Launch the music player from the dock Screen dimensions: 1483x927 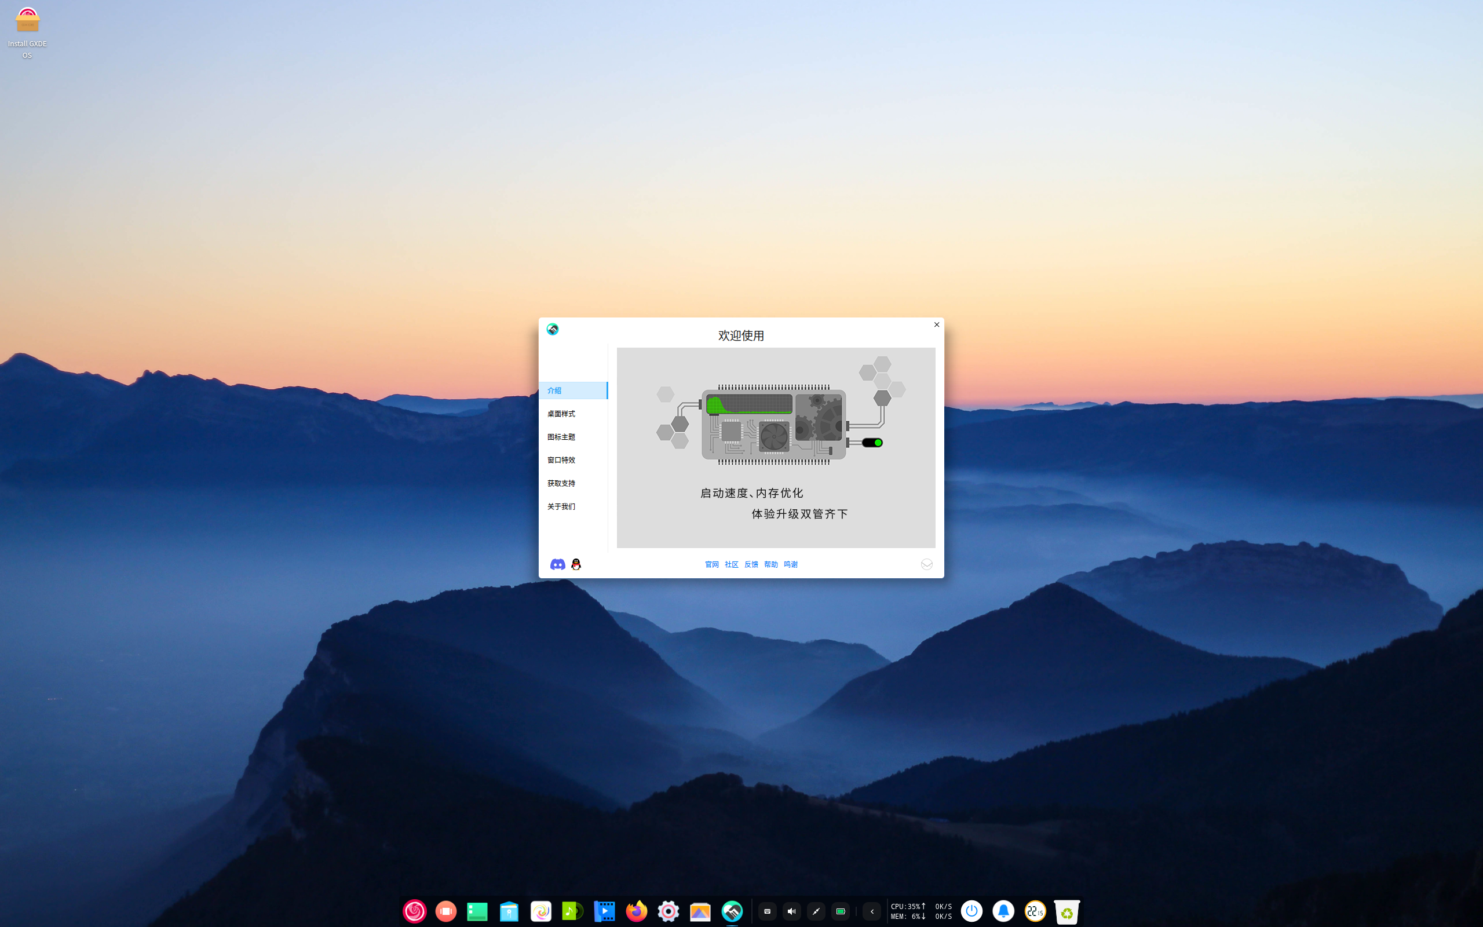click(573, 911)
